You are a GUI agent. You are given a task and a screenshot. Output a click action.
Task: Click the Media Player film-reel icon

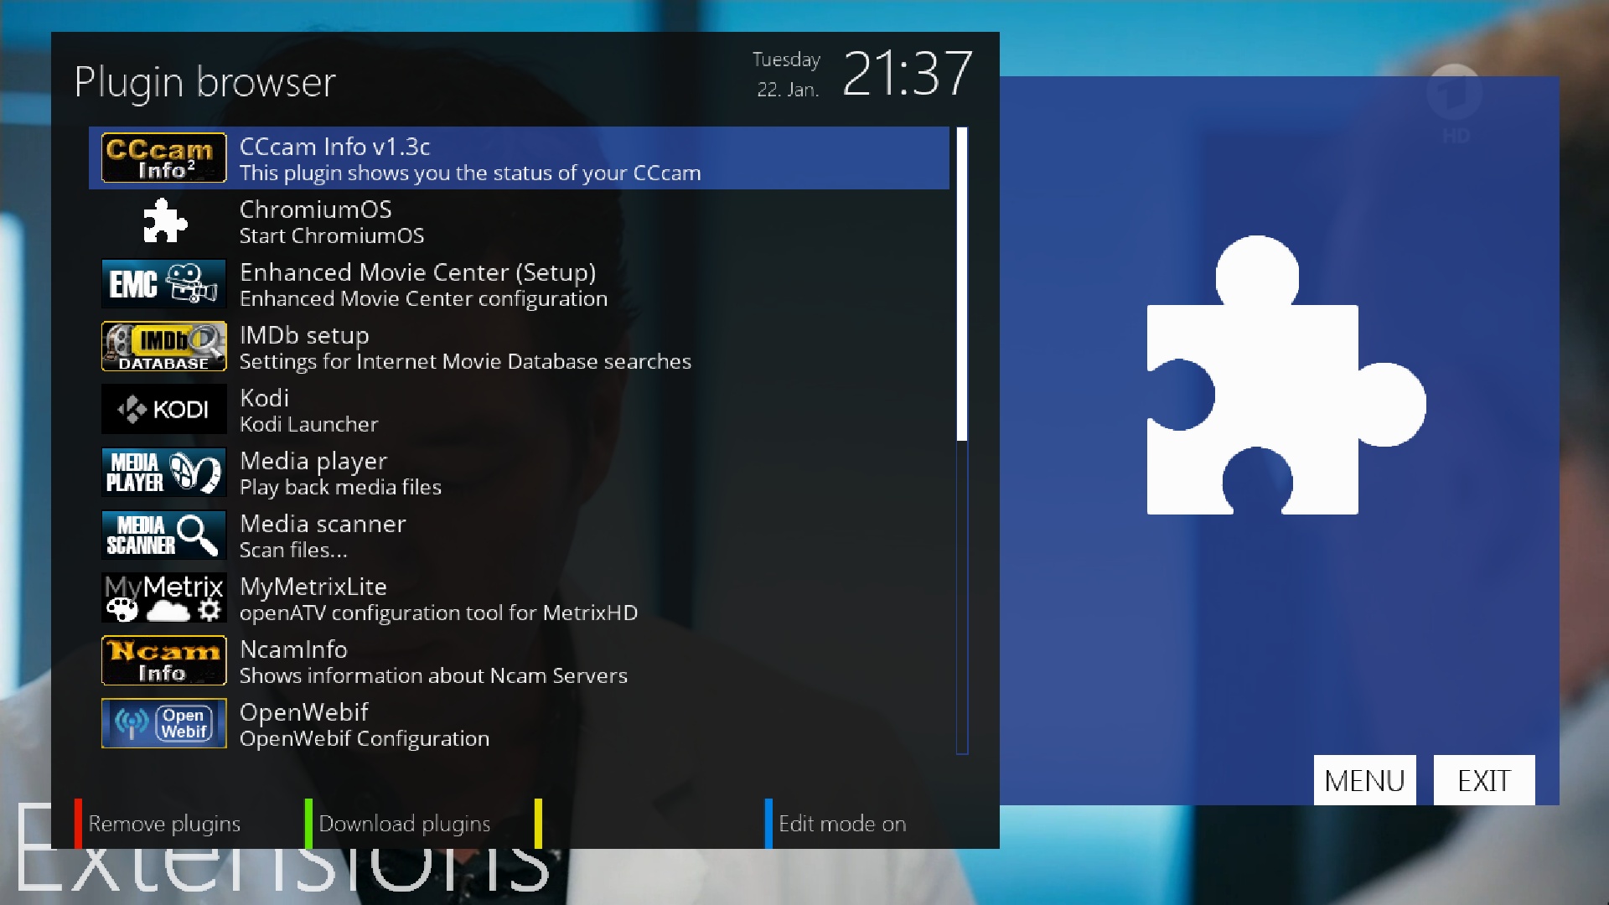coord(163,472)
